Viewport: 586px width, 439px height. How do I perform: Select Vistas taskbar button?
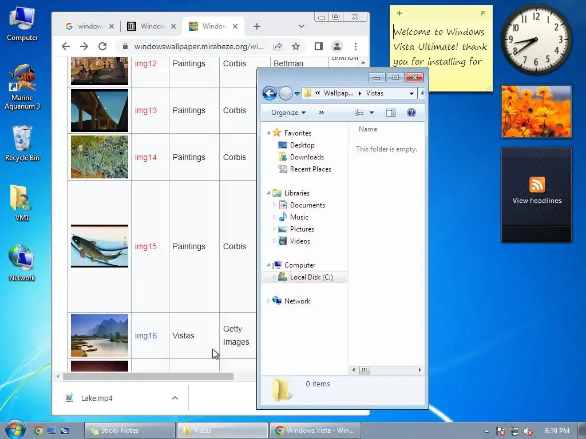pyautogui.click(x=223, y=430)
